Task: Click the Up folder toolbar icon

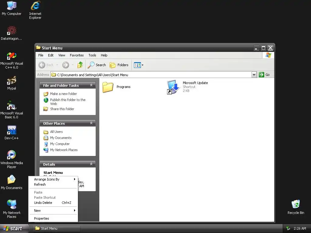Action: [80, 65]
